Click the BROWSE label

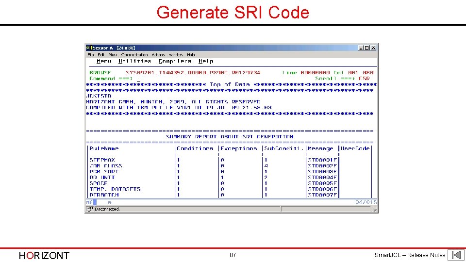pyautogui.click(x=100, y=73)
